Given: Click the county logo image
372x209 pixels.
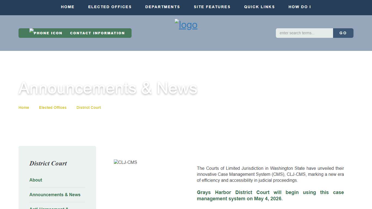Looking at the screenshot, I should pyautogui.click(x=186, y=25).
